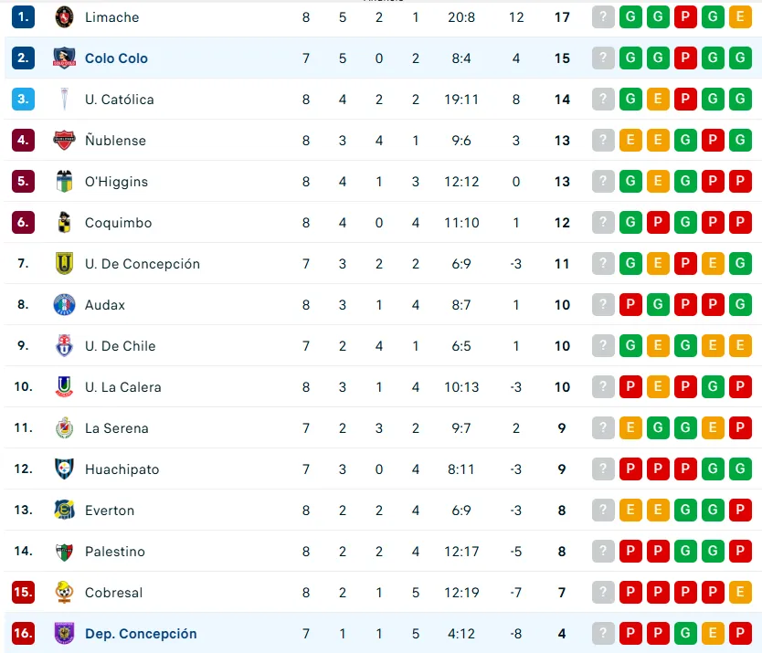Click the rank 16 relegation position badge
Screen dimensions: 762x653
tap(23, 634)
